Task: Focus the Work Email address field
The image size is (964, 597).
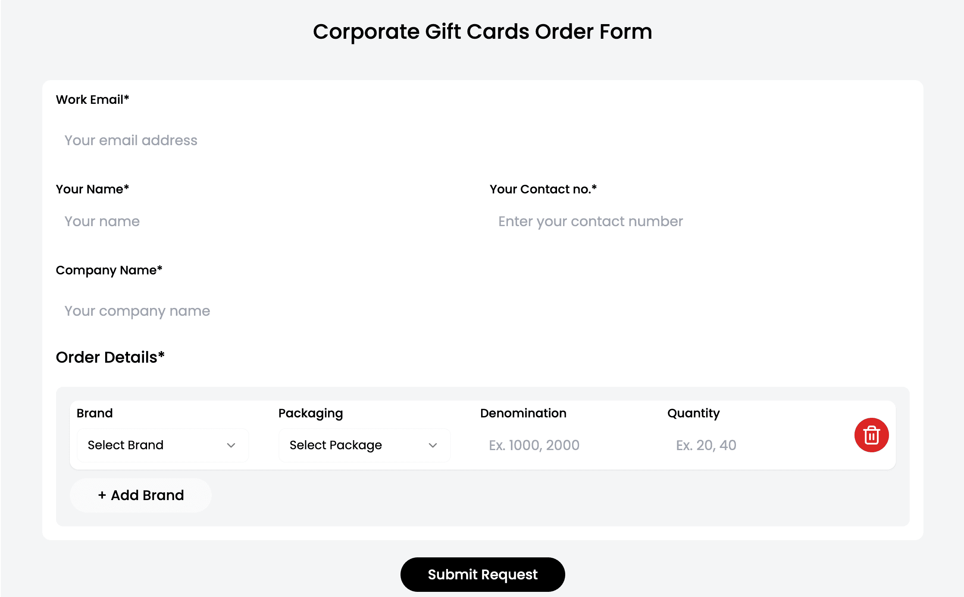Action: (482, 140)
